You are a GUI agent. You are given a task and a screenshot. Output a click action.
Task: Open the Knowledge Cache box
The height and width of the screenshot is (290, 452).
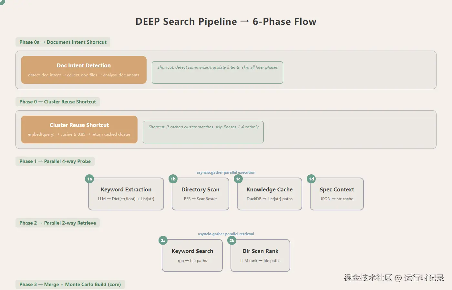click(270, 194)
